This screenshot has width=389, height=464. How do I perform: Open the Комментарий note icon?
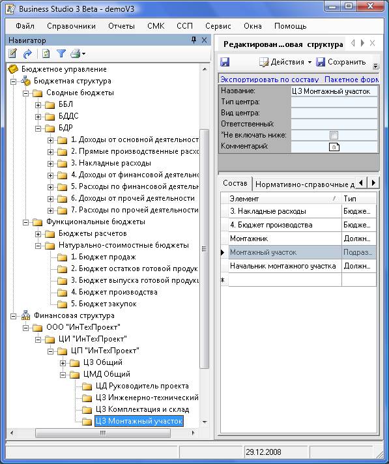pos(334,147)
